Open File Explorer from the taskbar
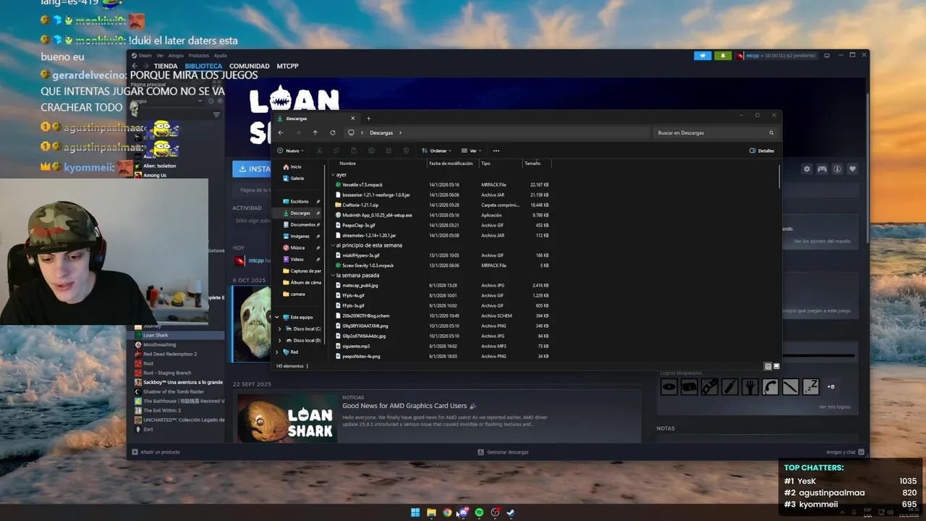 point(431,512)
